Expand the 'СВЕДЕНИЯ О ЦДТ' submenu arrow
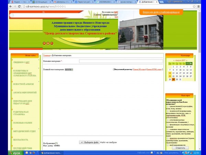 pyautogui.click(x=39, y=60)
